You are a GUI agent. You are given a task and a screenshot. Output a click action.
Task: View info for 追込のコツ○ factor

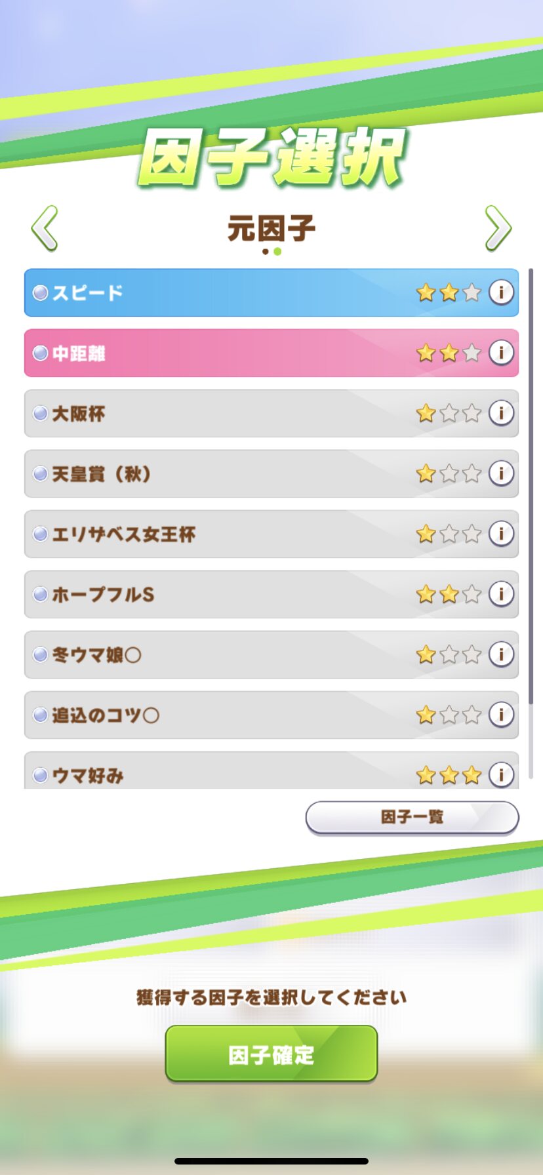[x=501, y=715]
